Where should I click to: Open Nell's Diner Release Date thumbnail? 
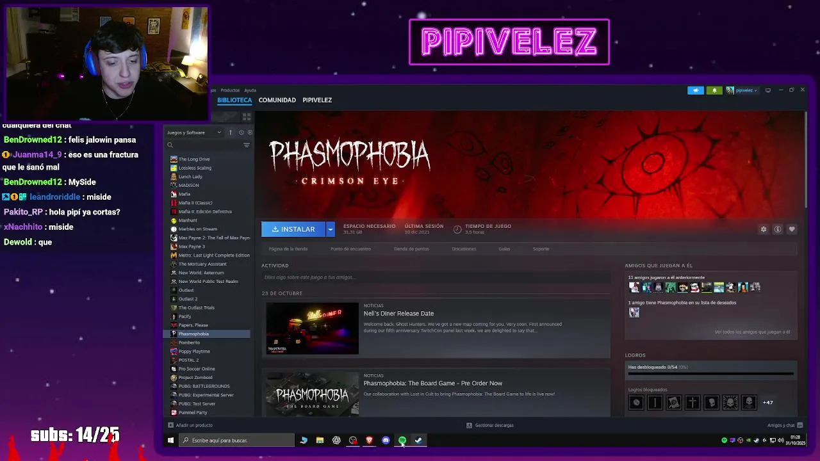(313, 328)
